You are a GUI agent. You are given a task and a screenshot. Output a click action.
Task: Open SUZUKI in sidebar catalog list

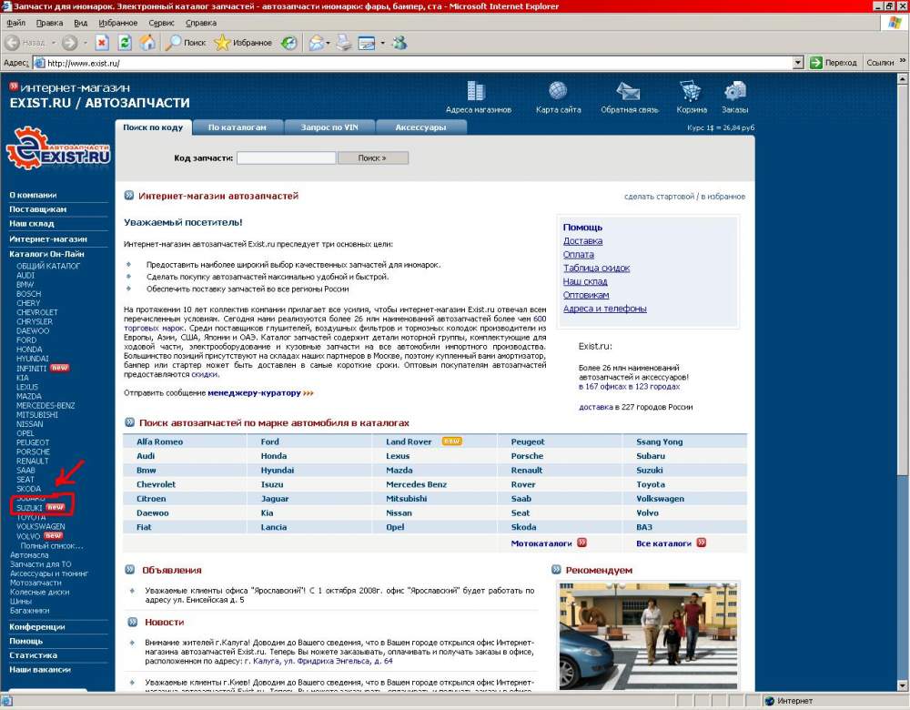pyautogui.click(x=29, y=508)
